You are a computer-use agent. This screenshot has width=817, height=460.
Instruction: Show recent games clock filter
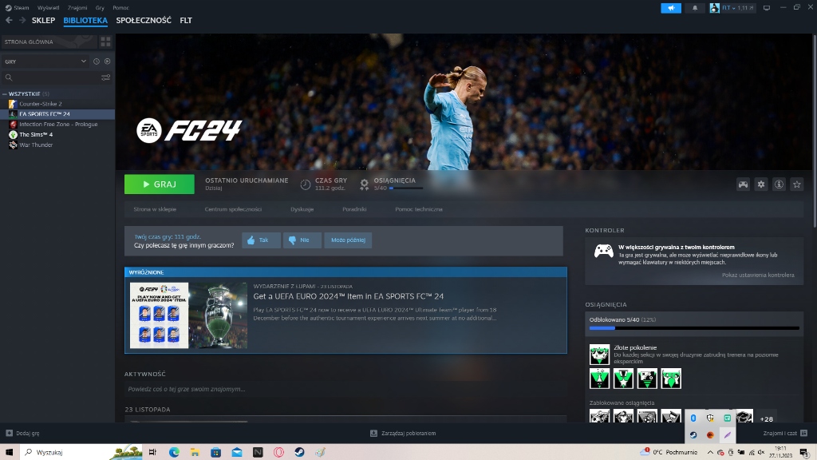click(x=97, y=61)
